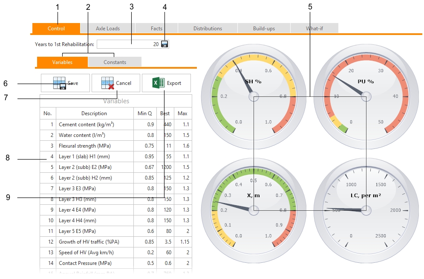This screenshot has width=424, height=279.
Task: Go to the What-if tab
Action: click(x=314, y=29)
